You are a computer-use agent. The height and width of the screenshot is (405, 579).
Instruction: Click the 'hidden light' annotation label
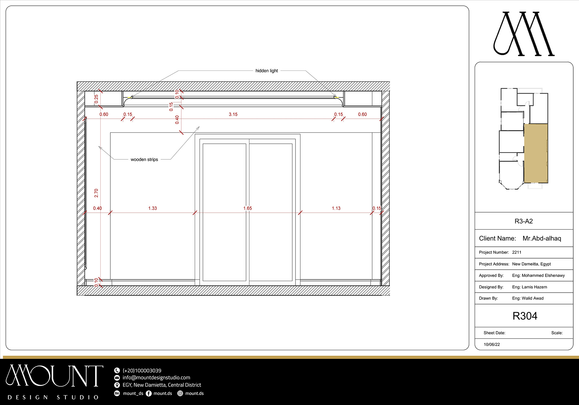pyautogui.click(x=267, y=71)
